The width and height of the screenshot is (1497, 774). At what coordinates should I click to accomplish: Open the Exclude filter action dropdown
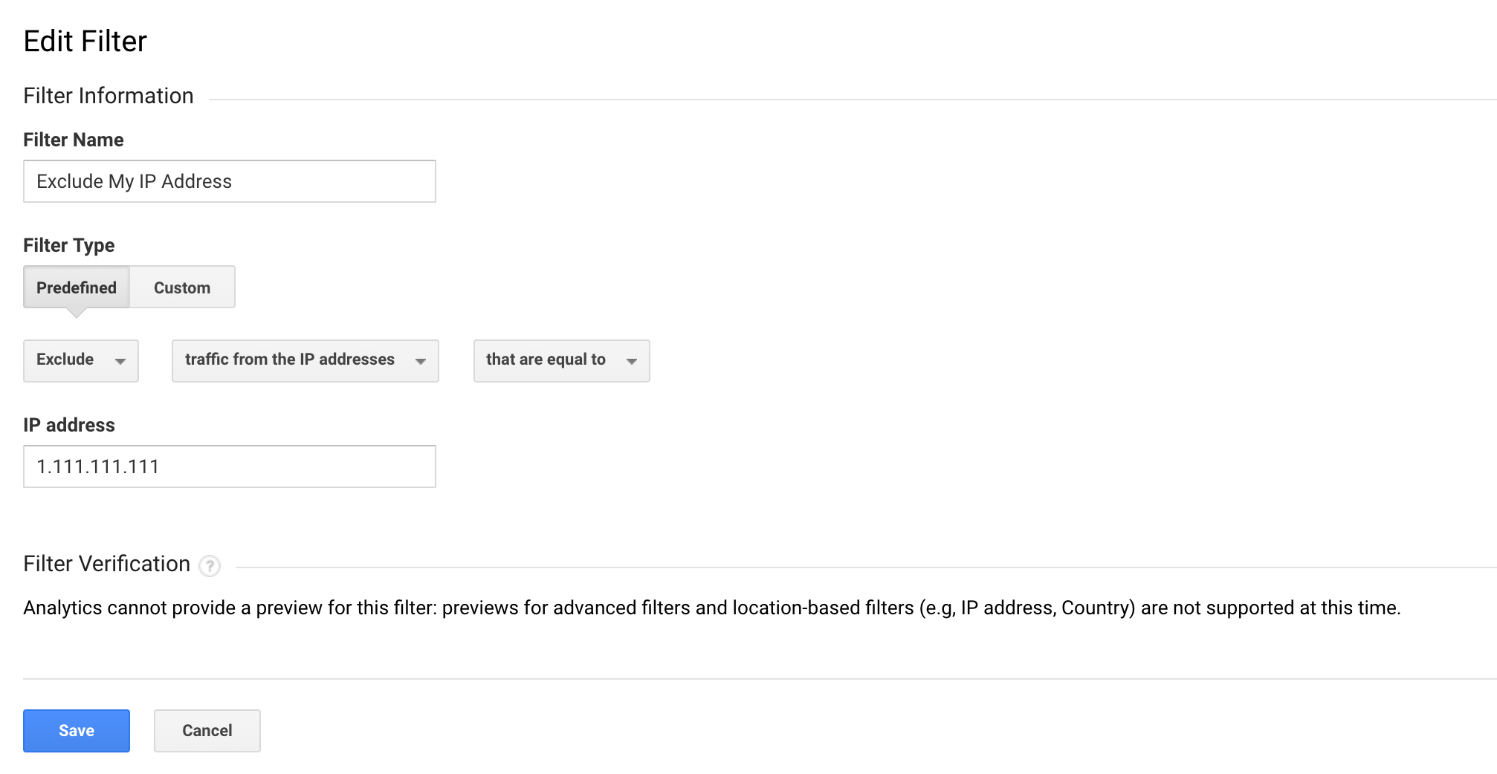pos(80,360)
